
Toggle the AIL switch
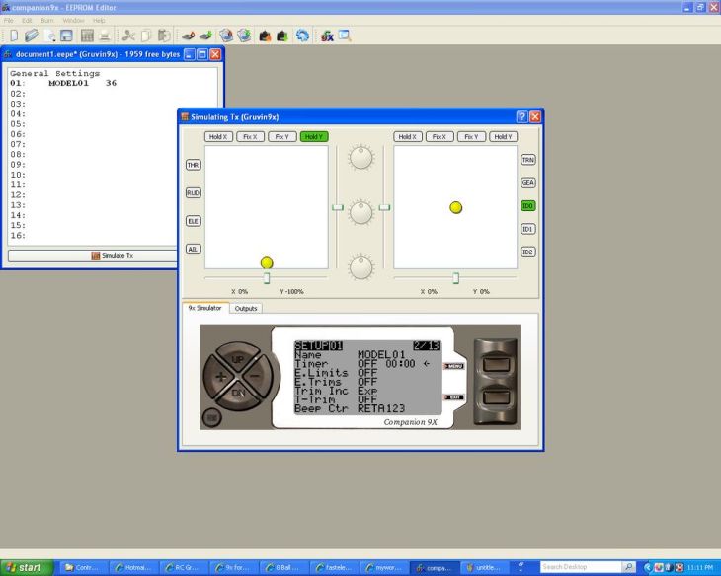(x=194, y=249)
